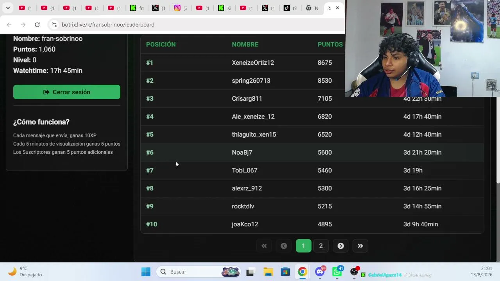
Task: Jump to last leaderboard page
Action: click(x=360, y=246)
